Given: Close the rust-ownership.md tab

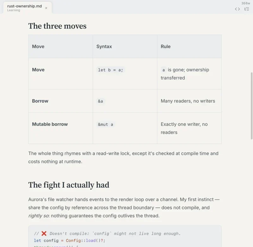Looking at the screenshot, I should [46, 8].
